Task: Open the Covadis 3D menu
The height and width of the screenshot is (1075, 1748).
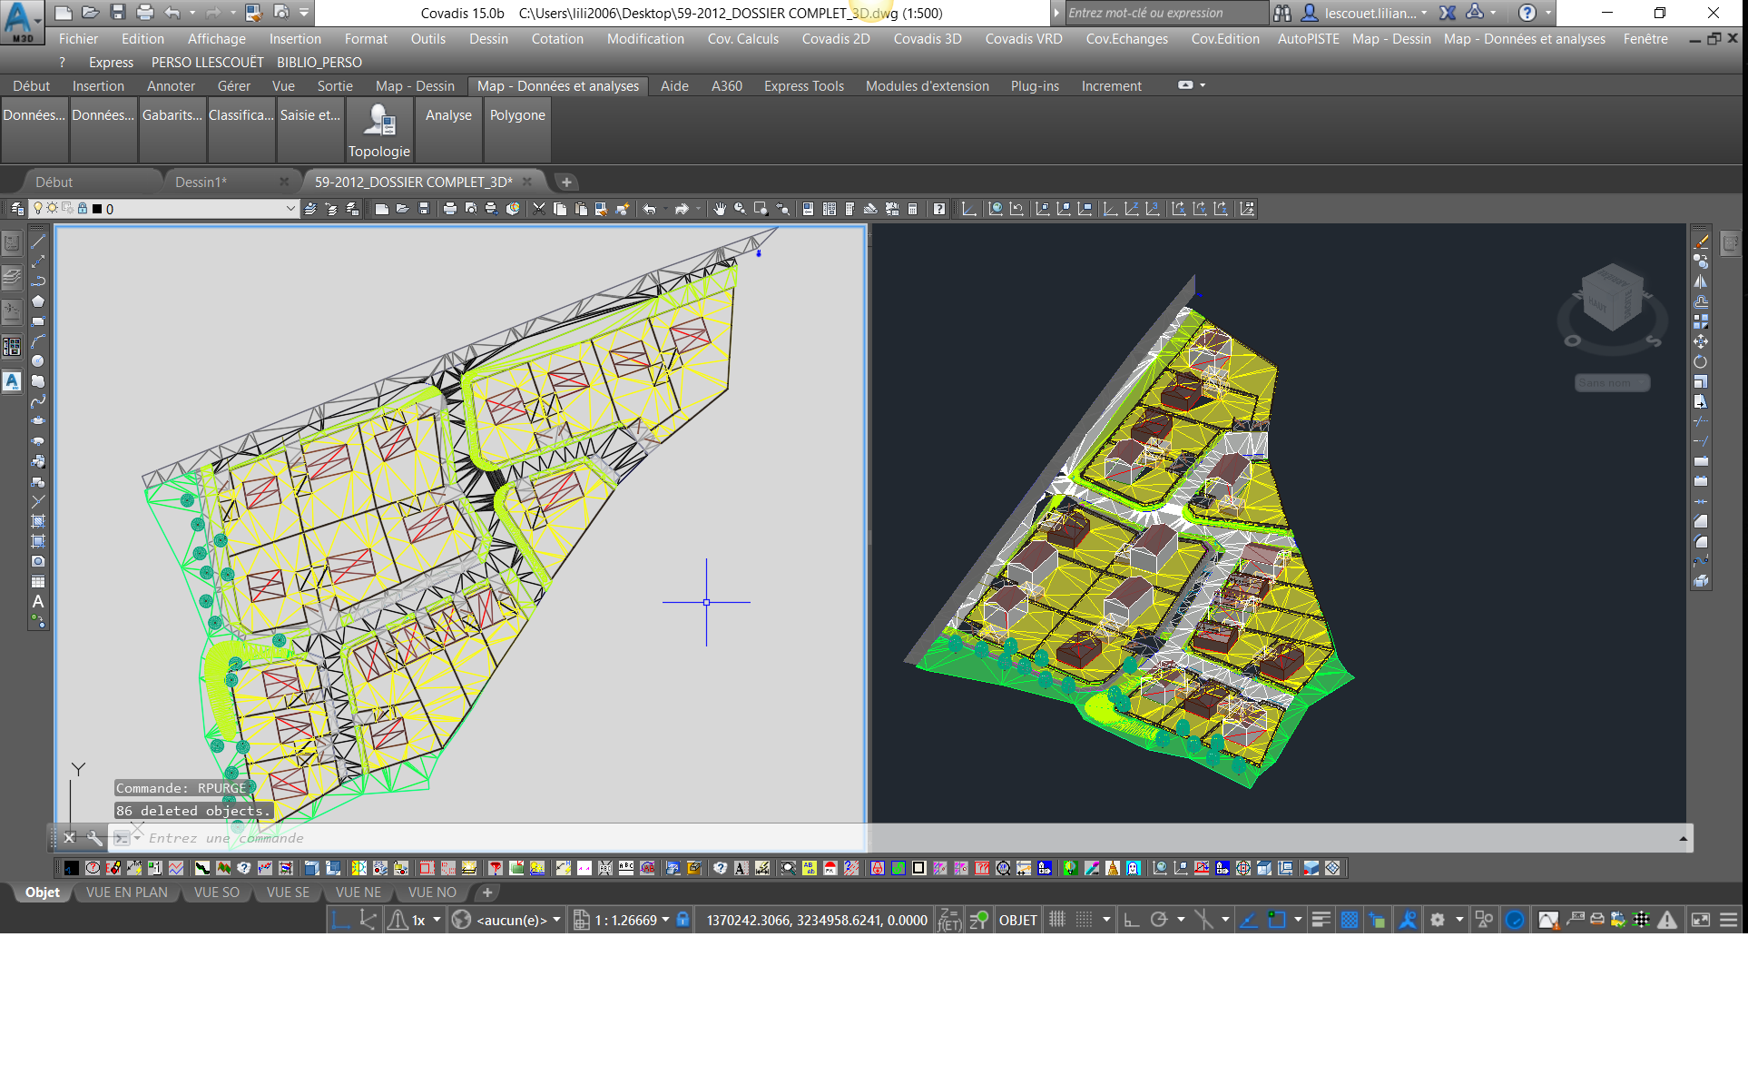Action: click(927, 39)
